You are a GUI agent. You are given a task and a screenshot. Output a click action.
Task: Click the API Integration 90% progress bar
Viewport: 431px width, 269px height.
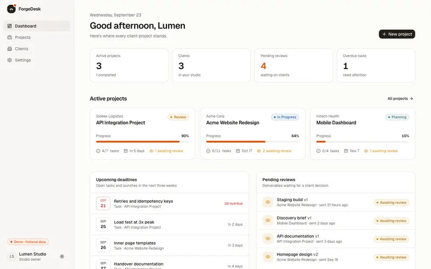(x=142, y=141)
